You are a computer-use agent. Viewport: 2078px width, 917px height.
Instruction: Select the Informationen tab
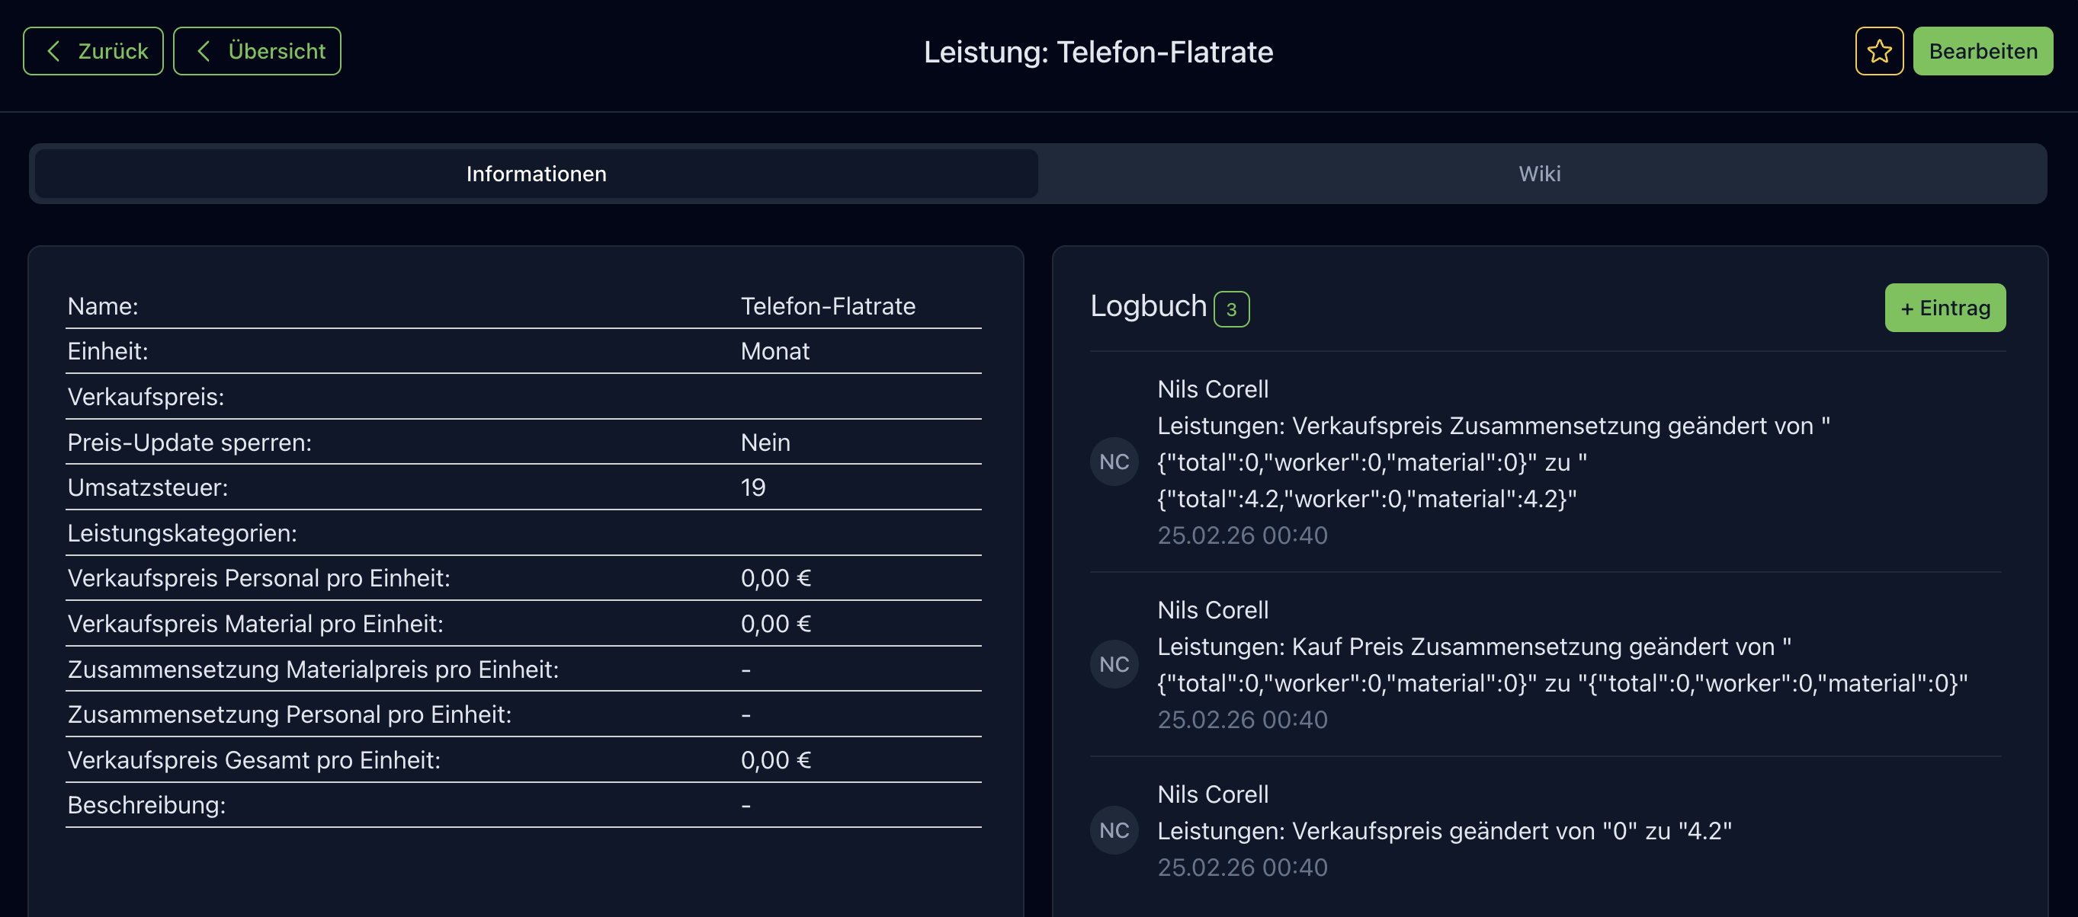click(537, 174)
